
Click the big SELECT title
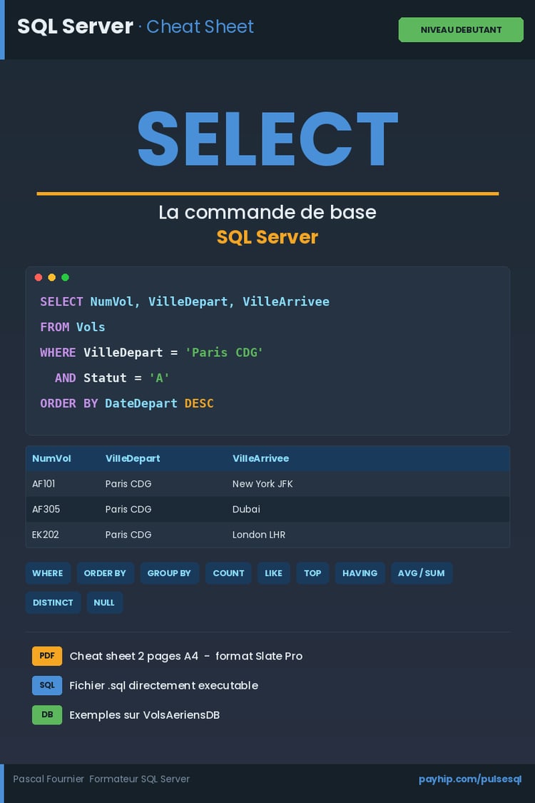(x=267, y=138)
